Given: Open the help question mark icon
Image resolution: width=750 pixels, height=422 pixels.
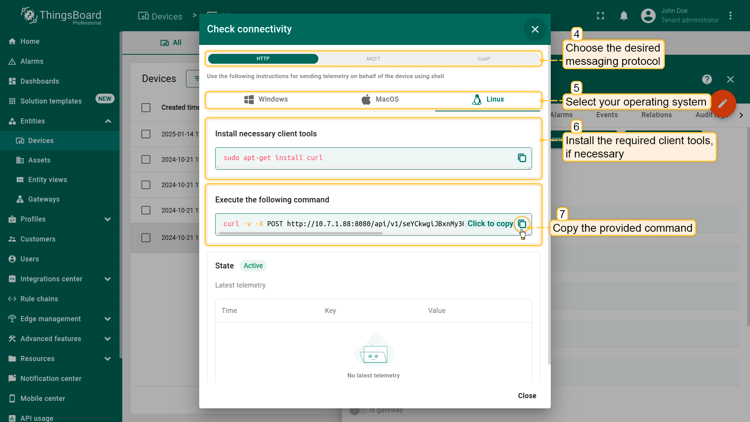Looking at the screenshot, I should (707, 79).
